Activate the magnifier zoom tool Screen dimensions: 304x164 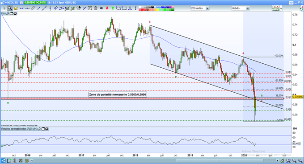click(10, 8)
